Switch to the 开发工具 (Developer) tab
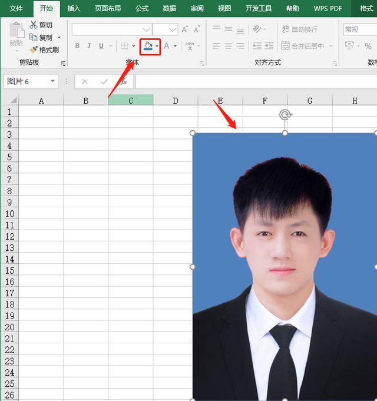This screenshot has width=377, height=401. pos(259,8)
